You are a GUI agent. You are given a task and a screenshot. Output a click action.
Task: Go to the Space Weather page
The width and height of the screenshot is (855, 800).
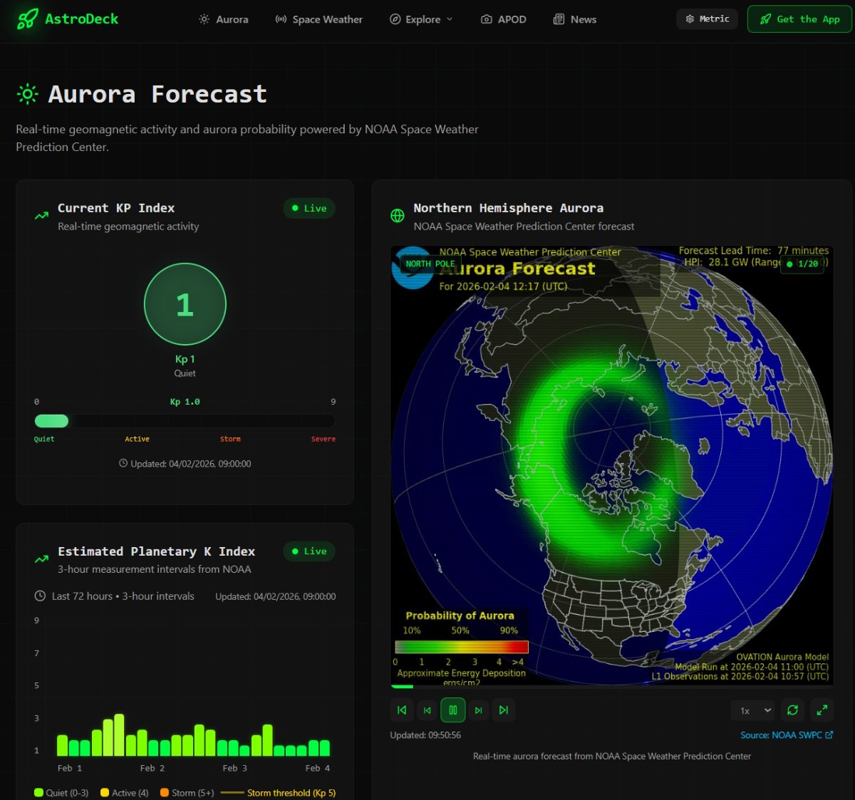pyautogui.click(x=319, y=19)
